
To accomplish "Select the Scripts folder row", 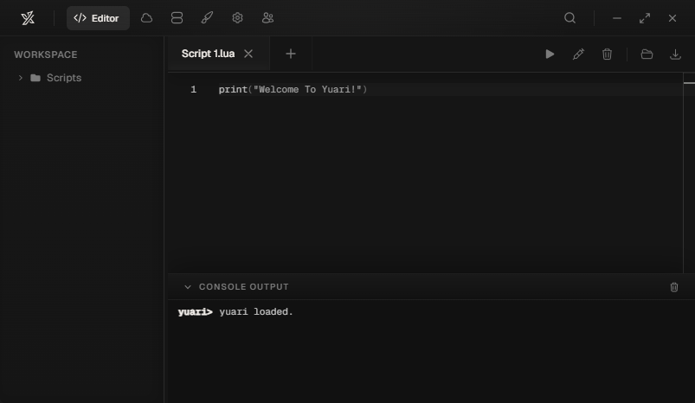I will click(82, 78).
